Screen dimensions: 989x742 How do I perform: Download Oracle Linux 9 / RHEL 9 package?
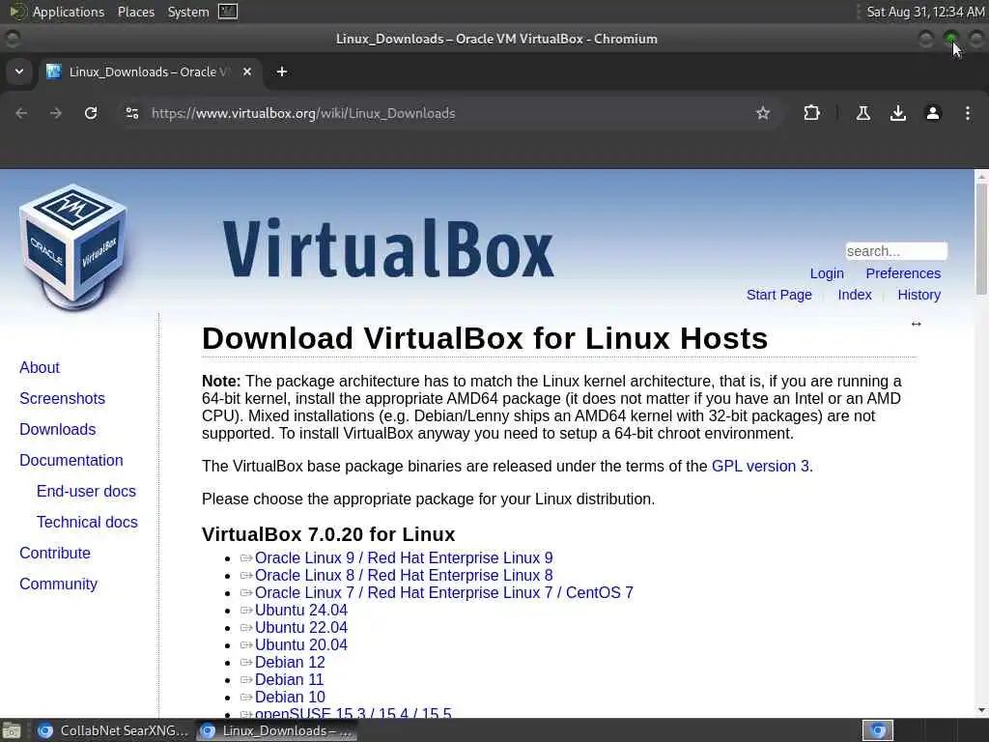click(404, 557)
